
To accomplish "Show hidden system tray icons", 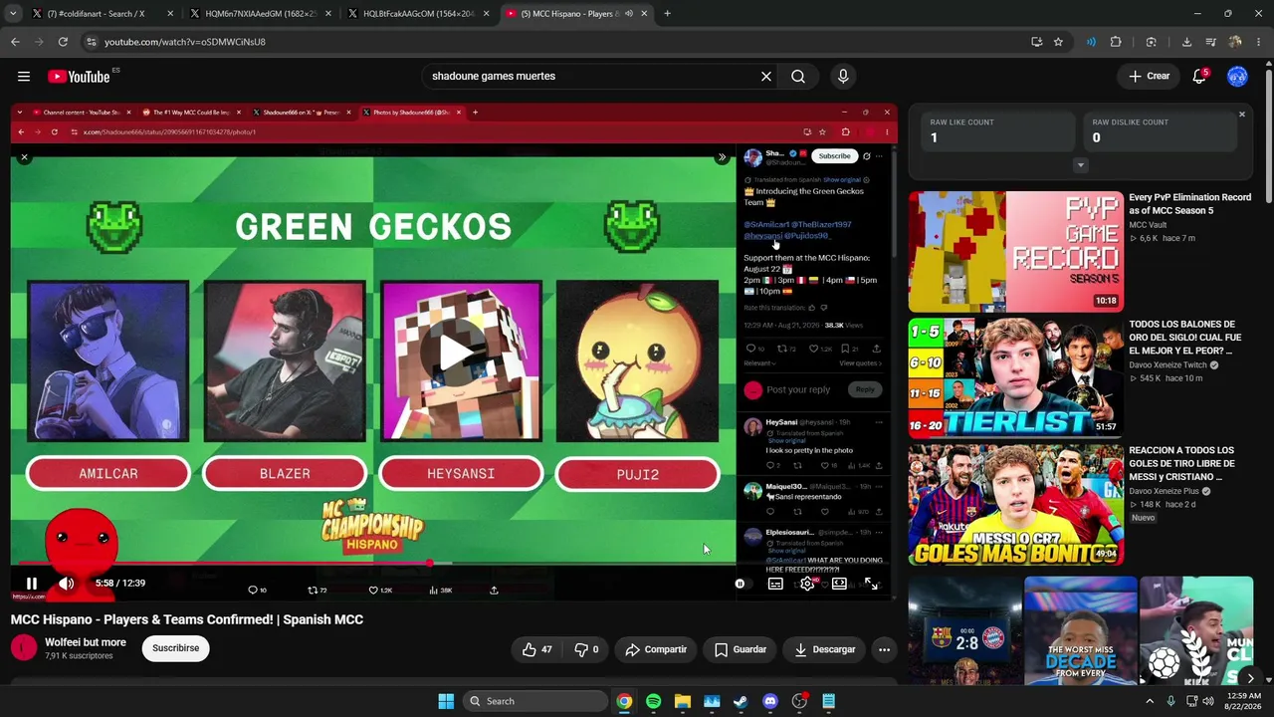I will pos(1151,701).
